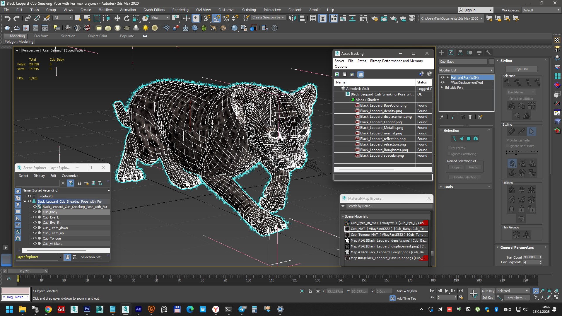
Task: Click the time slider 0/225 handle
Action: click(x=25, y=271)
